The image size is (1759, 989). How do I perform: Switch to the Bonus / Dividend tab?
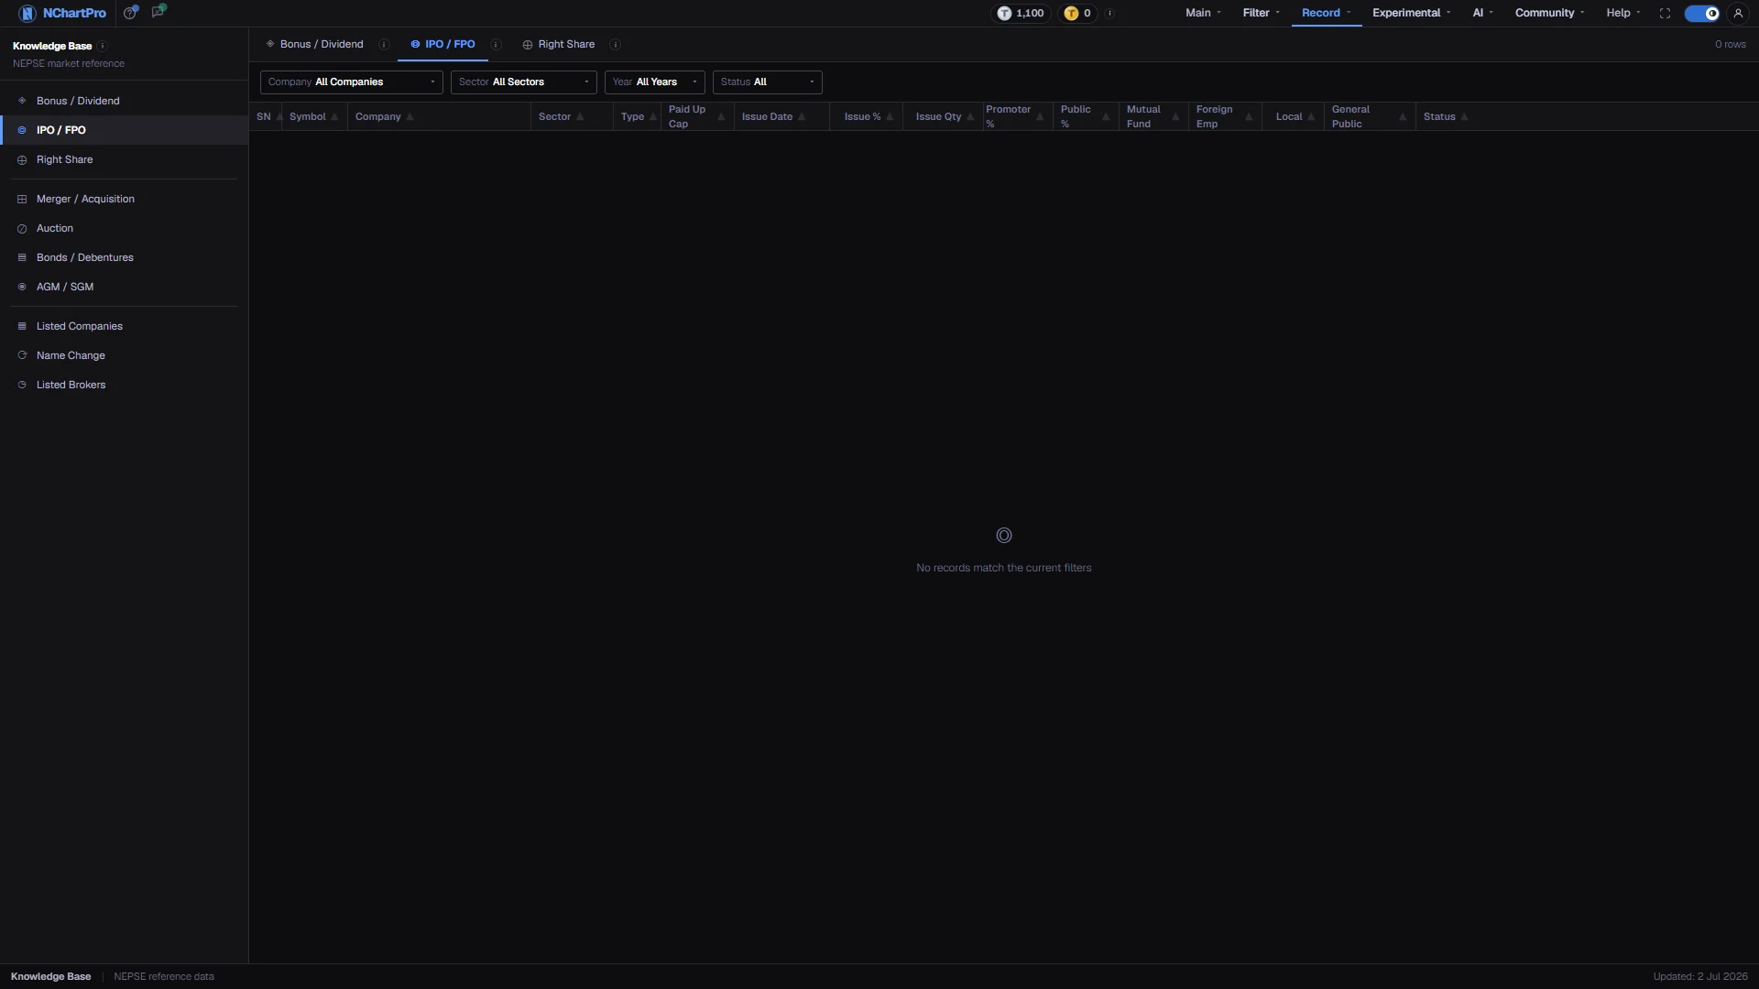[x=314, y=45]
